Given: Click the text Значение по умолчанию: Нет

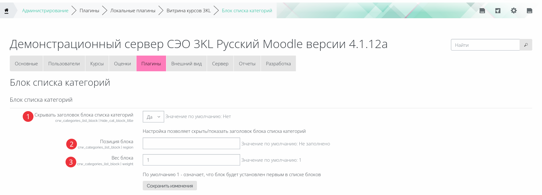Looking at the screenshot, I should click(x=198, y=116).
